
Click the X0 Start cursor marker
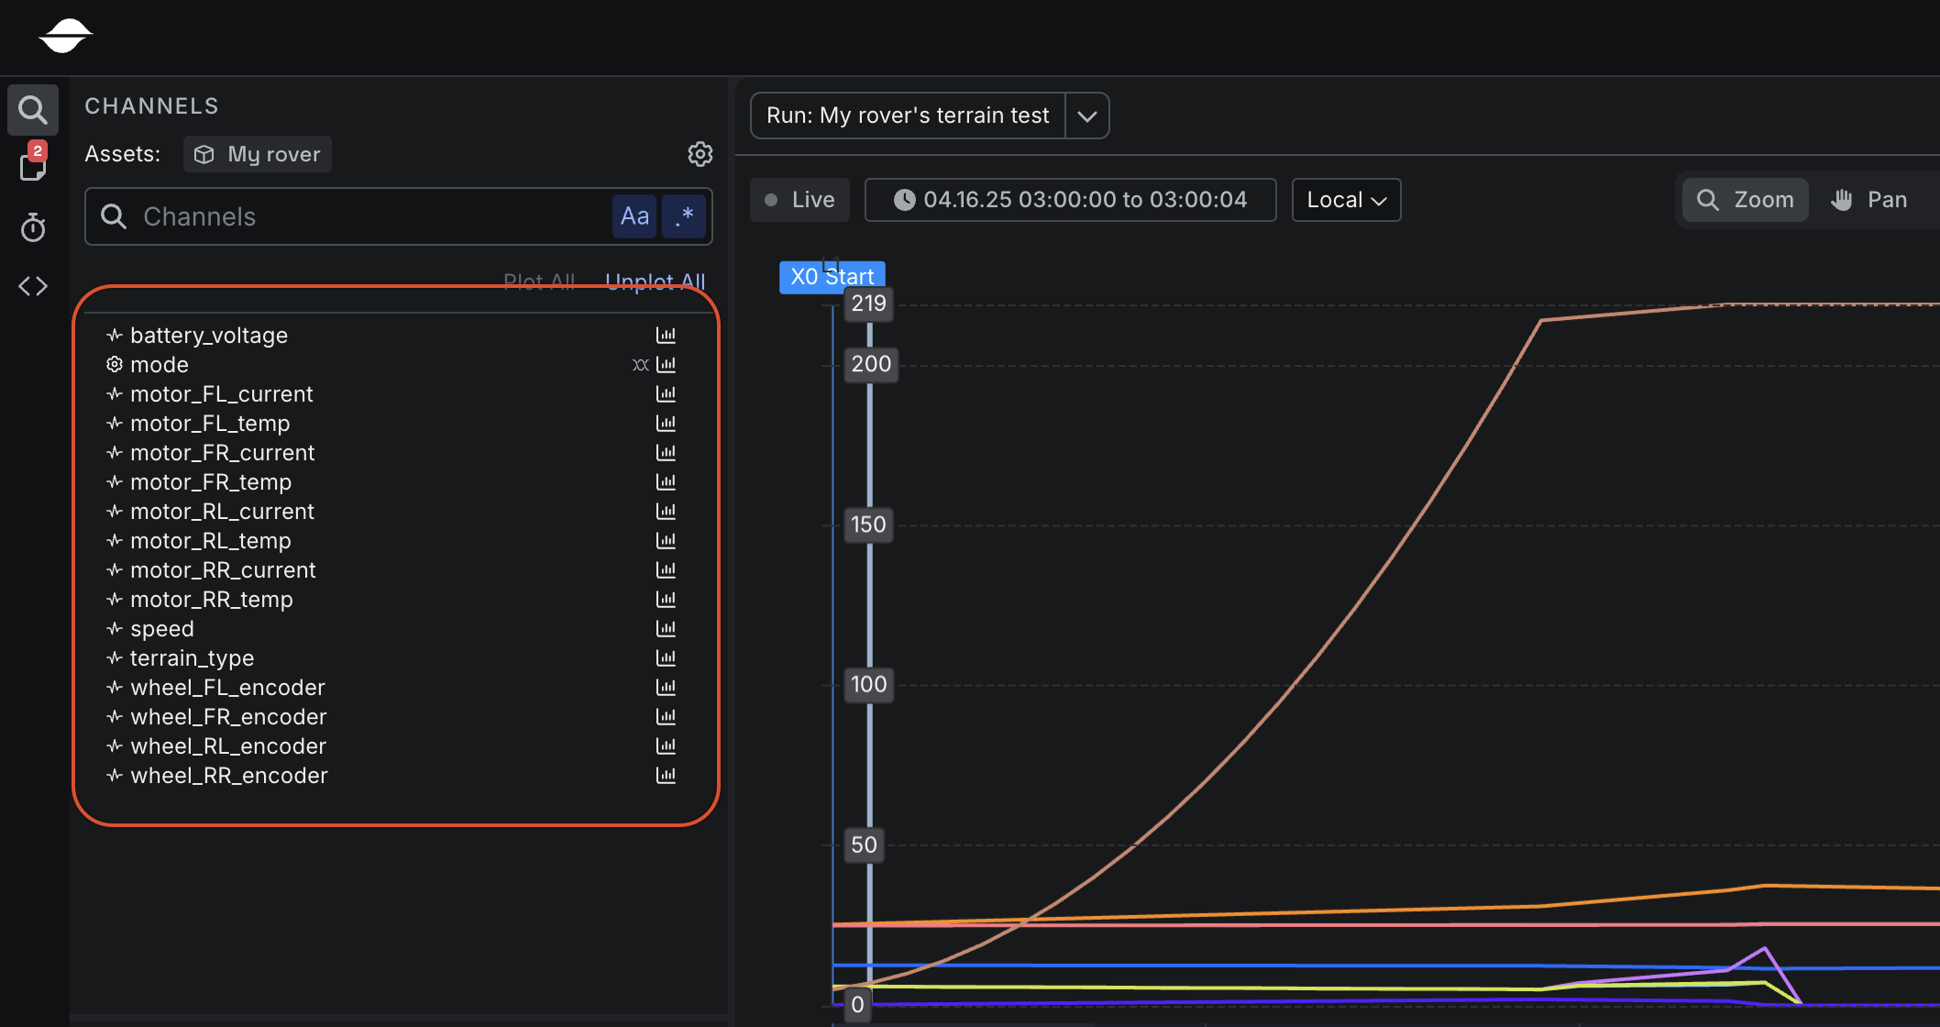click(x=832, y=277)
